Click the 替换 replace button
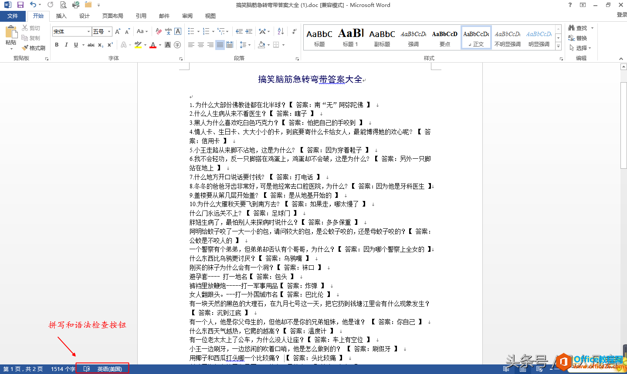The width and height of the screenshot is (627, 374). [578, 38]
